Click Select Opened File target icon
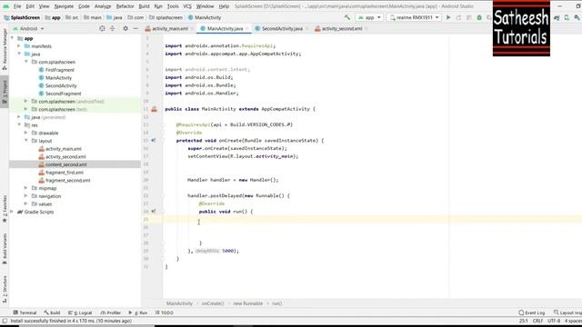The height and width of the screenshot is (327, 582). [x=102, y=28]
